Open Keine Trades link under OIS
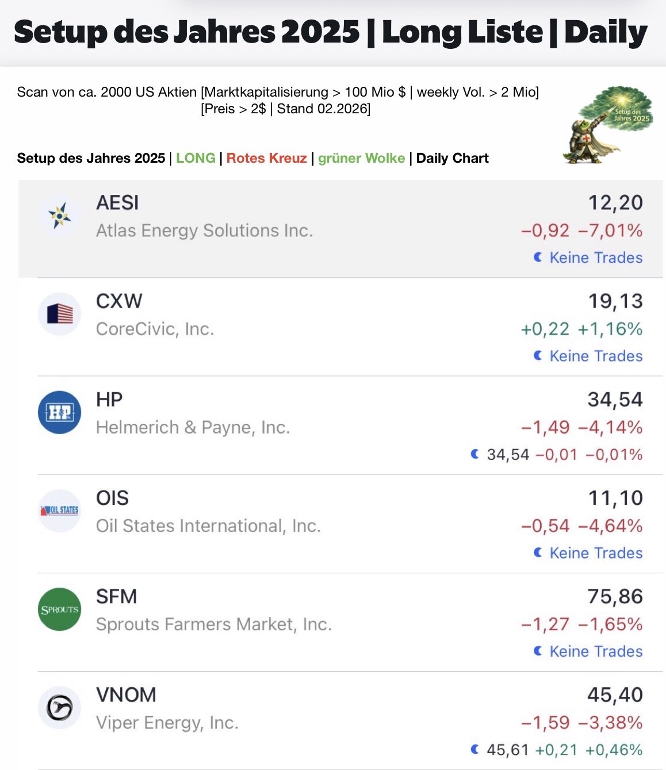This screenshot has height=770, width=666. 596,553
